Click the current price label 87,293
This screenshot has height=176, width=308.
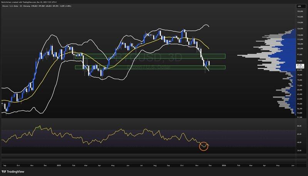tap(299, 65)
